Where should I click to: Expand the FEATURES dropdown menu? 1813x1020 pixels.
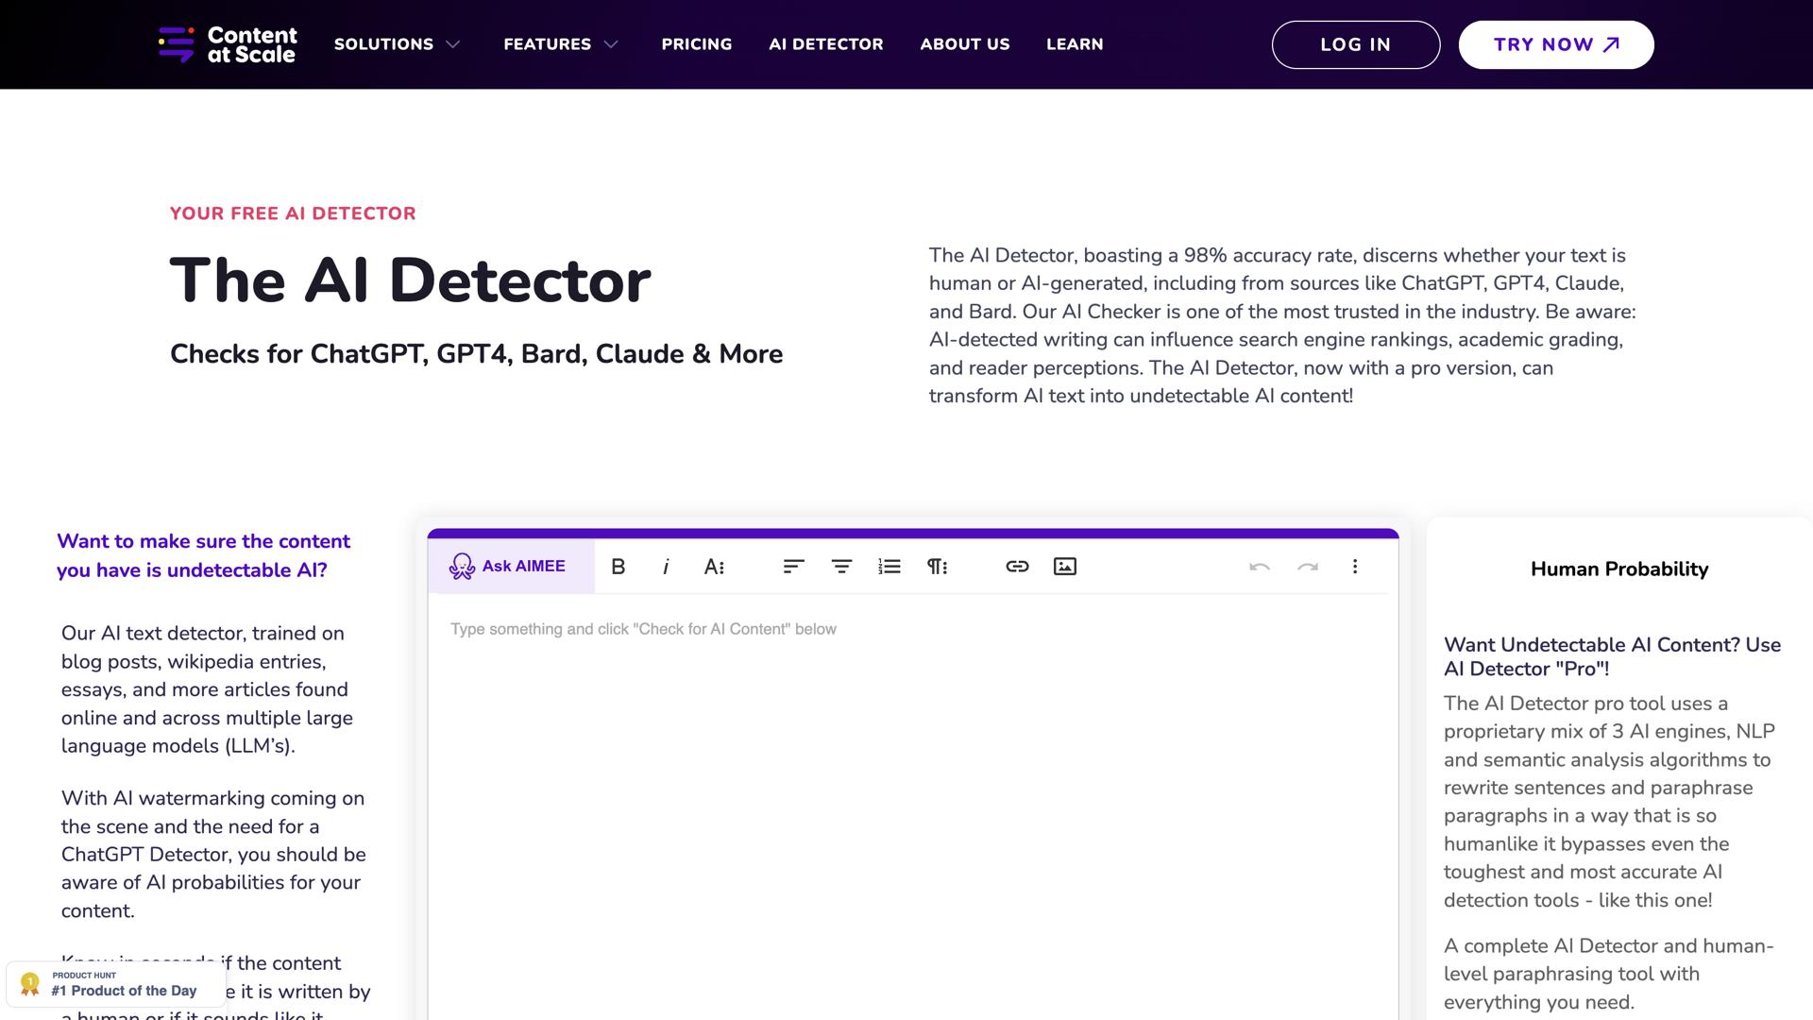tap(561, 44)
